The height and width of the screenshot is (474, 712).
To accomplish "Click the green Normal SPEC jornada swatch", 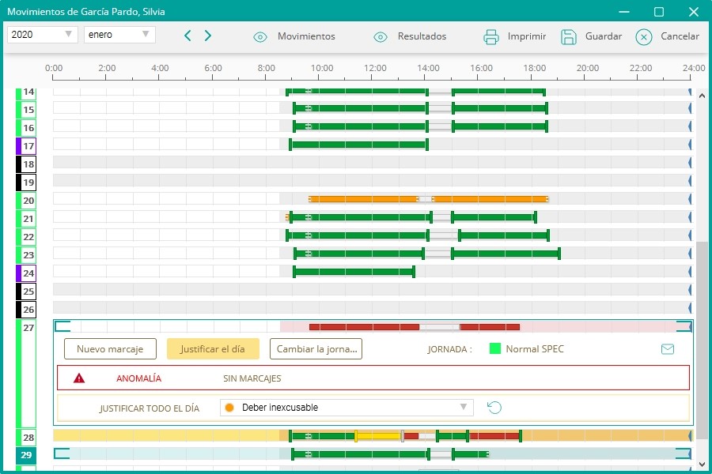I will (x=496, y=349).
